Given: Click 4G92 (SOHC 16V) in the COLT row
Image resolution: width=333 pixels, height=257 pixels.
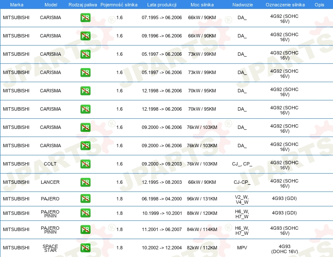Looking at the screenshot, I should (284, 165).
